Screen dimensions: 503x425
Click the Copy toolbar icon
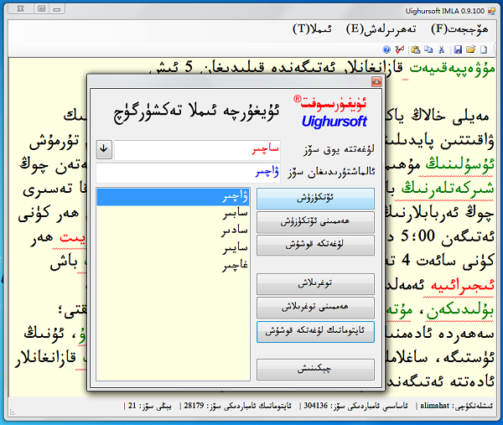point(428,49)
